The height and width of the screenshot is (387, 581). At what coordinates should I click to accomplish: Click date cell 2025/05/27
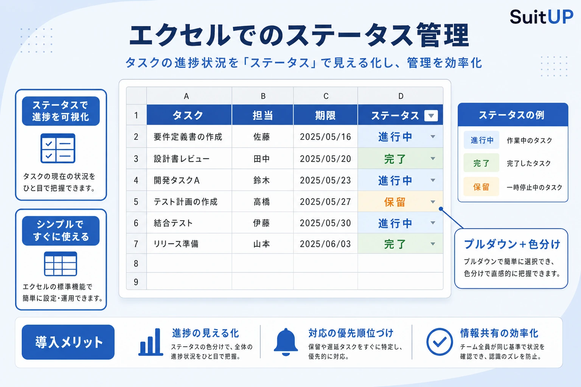326,202
